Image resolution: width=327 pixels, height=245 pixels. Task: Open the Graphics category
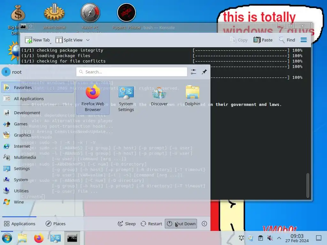(x=38, y=135)
